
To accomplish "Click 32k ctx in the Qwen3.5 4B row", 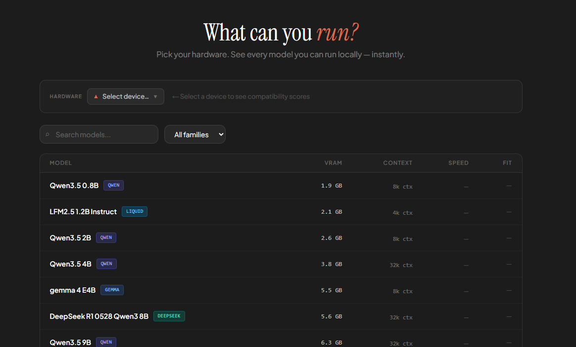I will pos(401,265).
